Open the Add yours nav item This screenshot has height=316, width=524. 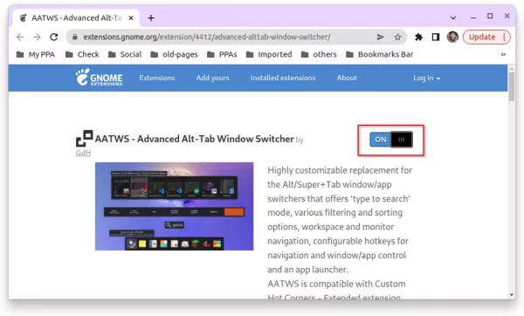coord(212,78)
